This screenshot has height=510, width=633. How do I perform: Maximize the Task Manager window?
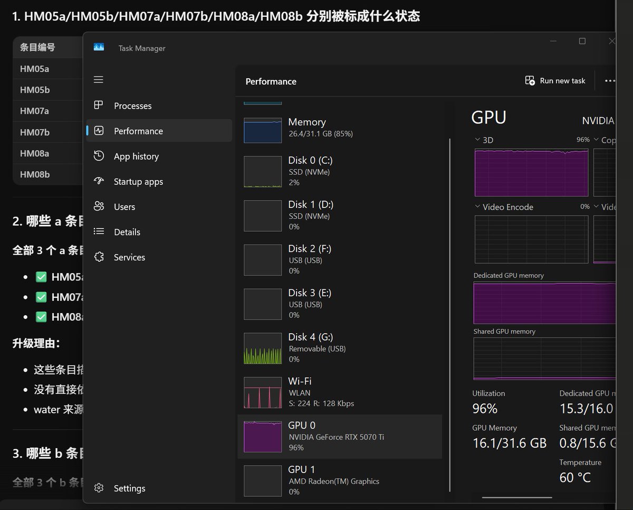tap(582, 41)
